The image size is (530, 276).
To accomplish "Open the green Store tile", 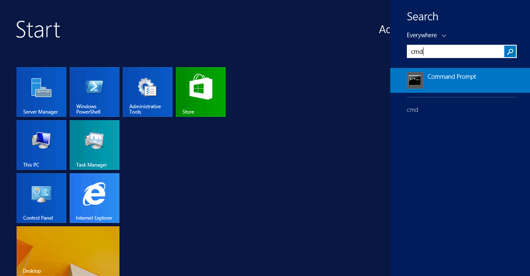I will click(x=201, y=92).
